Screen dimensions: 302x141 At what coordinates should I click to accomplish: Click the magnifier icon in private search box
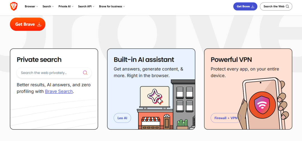[85, 73]
